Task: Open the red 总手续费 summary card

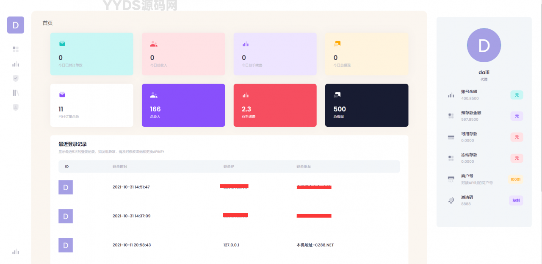Action: point(275,105)
